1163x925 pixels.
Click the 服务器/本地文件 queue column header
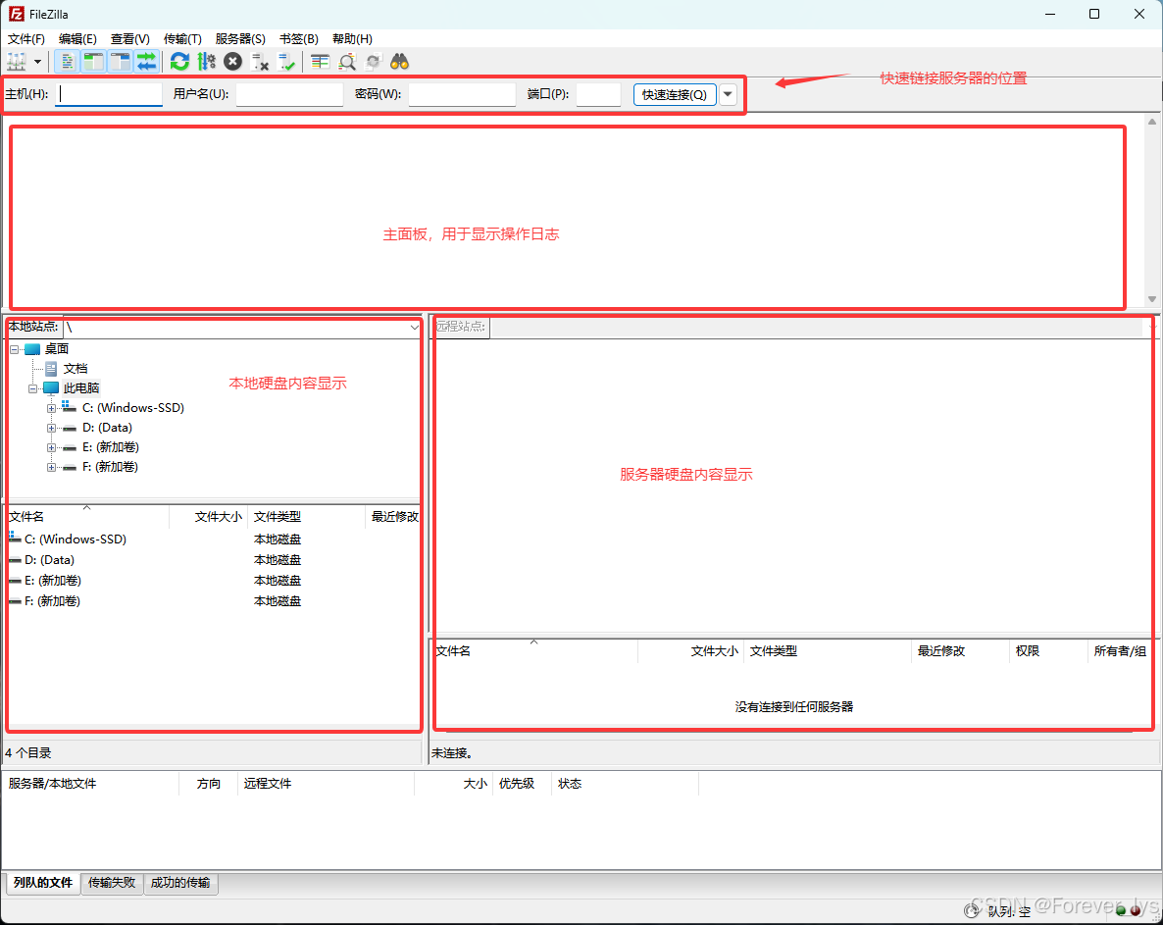coord(91,784)
